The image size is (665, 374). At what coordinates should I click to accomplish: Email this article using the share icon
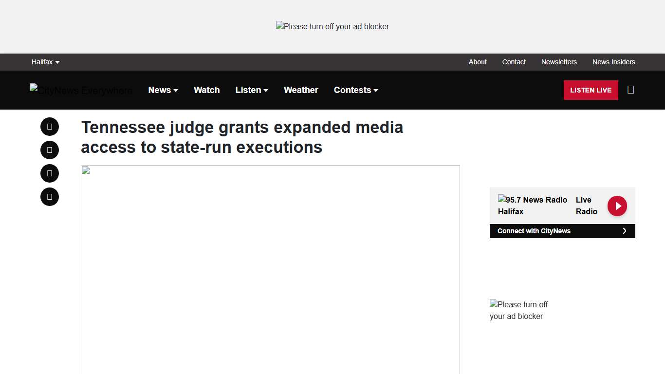coord(49,173)
